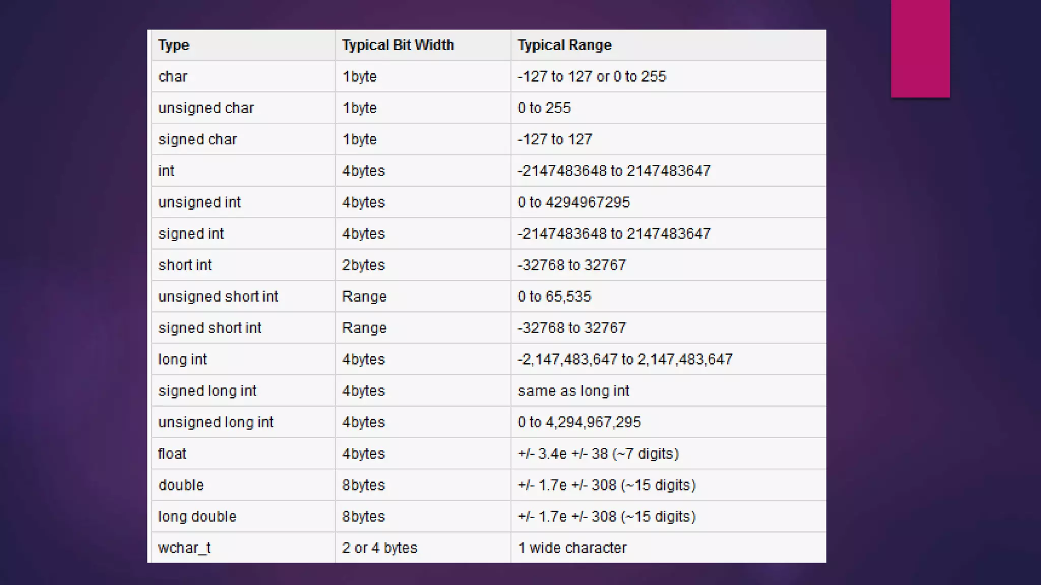Click the 'Typical Bit Width' header

click(397, 45)
